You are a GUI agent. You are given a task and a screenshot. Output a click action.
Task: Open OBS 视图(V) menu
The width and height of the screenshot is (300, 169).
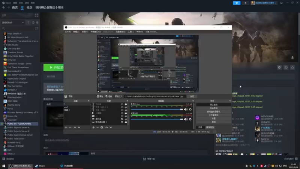pyautogui.click(x=85, y=32)
